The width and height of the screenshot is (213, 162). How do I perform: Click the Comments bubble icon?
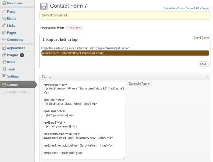(x=4, y=39)
